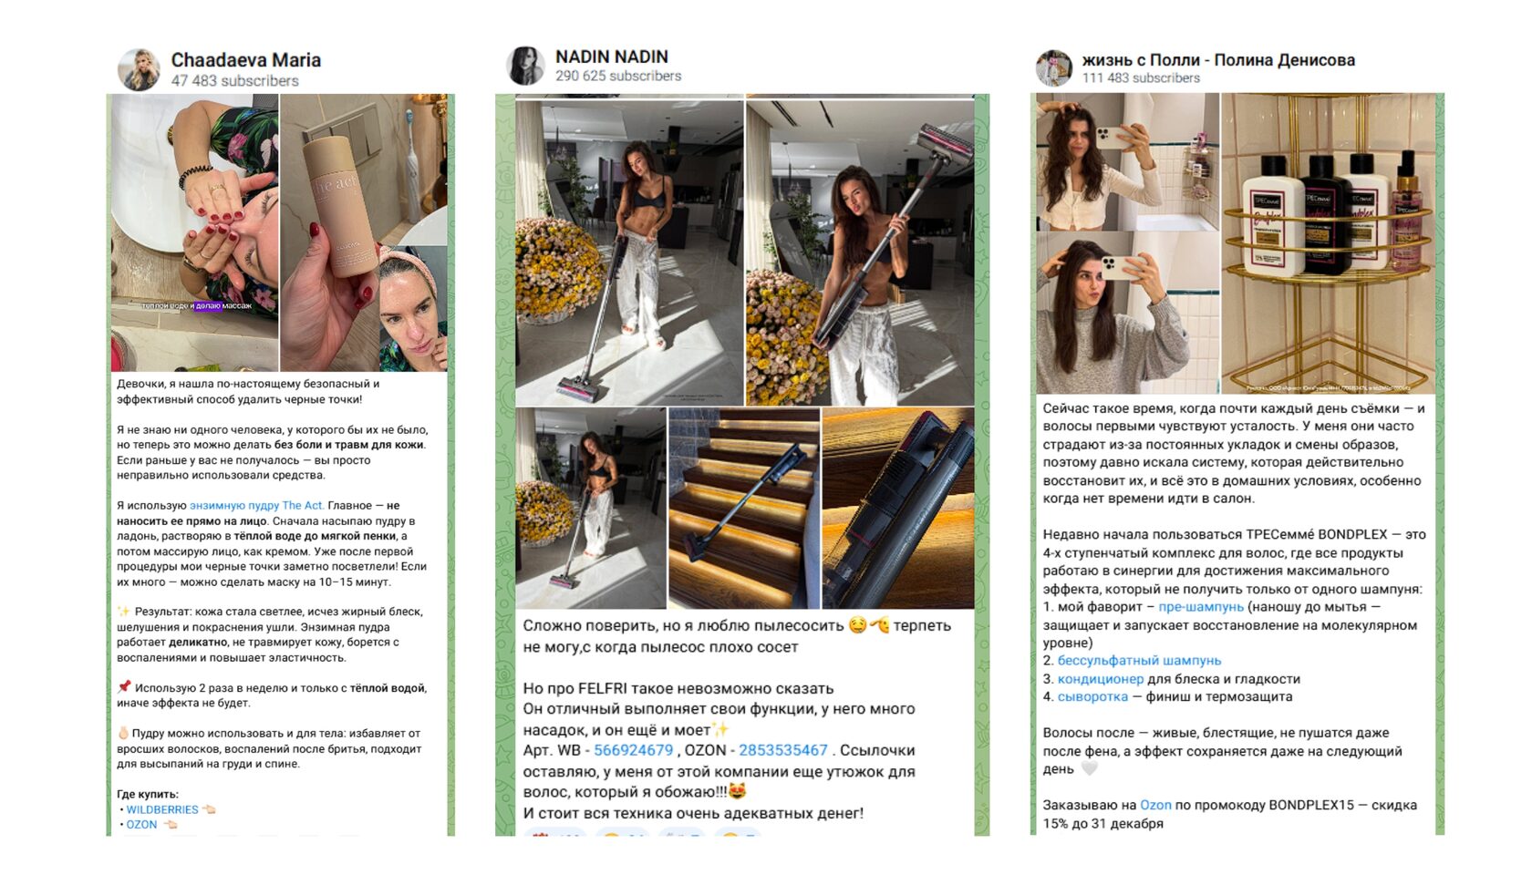This screenshot has height=875, width=1532.
Task: Open the vacuum on stairs photo
Action: tap(744, 509)
